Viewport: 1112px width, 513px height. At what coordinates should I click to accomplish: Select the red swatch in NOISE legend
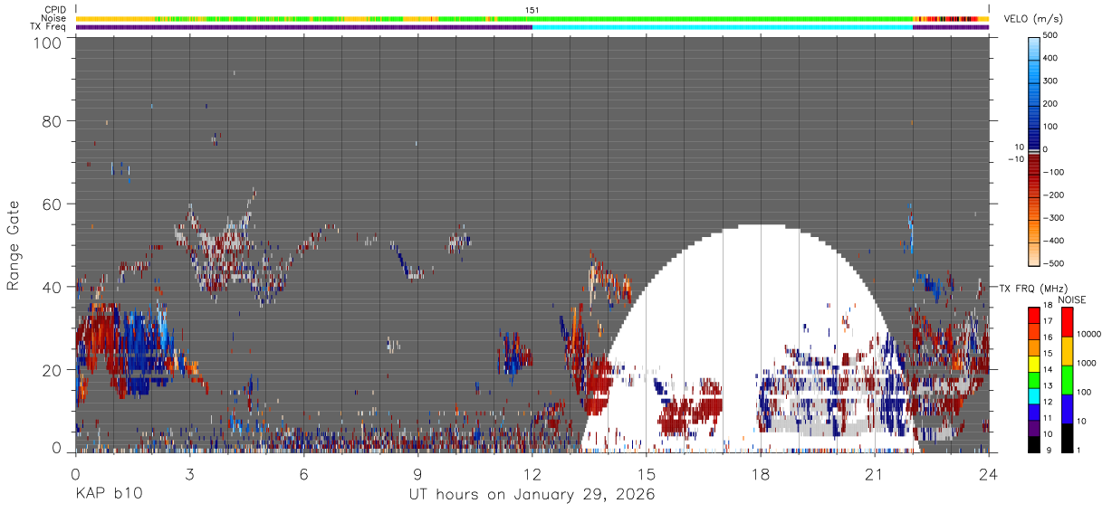(x=1068, y=322)
